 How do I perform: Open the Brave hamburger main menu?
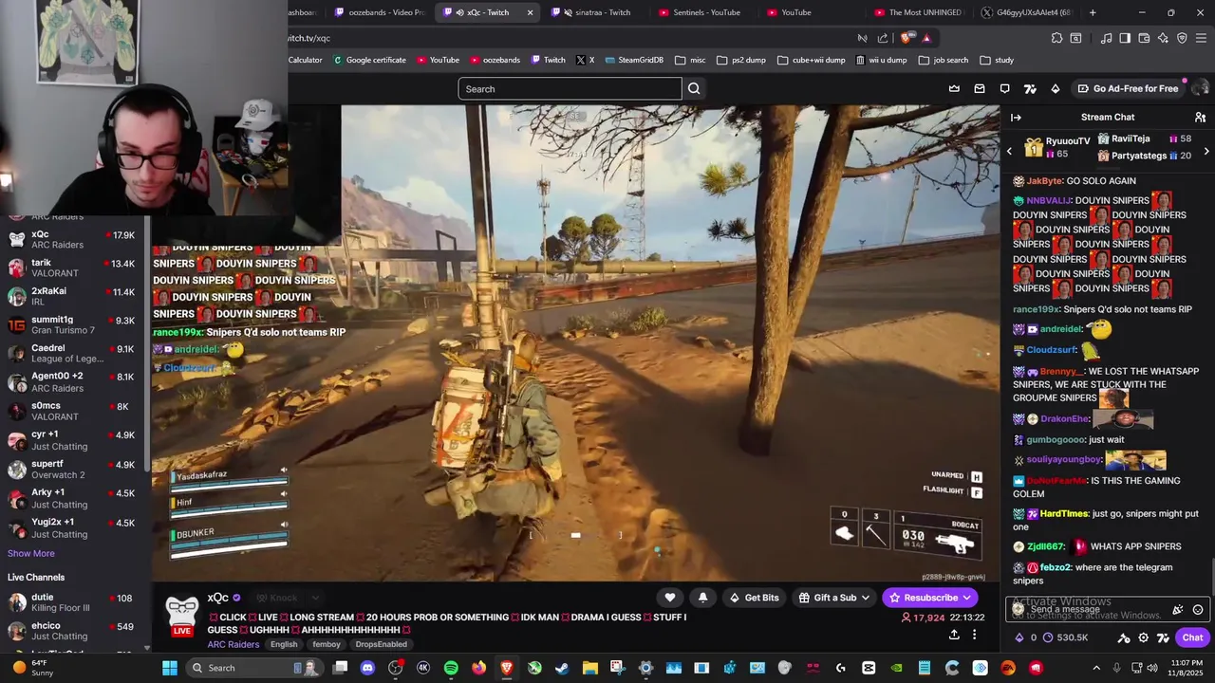(1202, 38)
